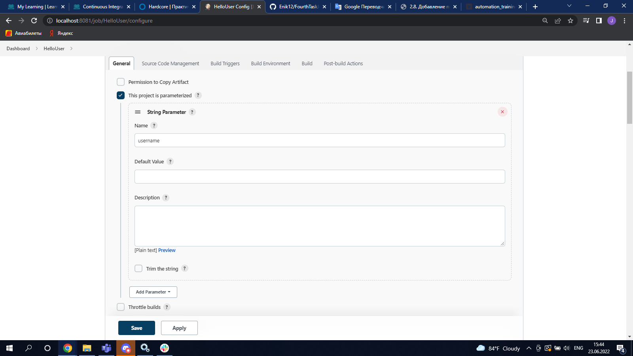The height and width of the screenshot is (356, 633).
Task: Show help for the Name field
Action: pos(154,126)
